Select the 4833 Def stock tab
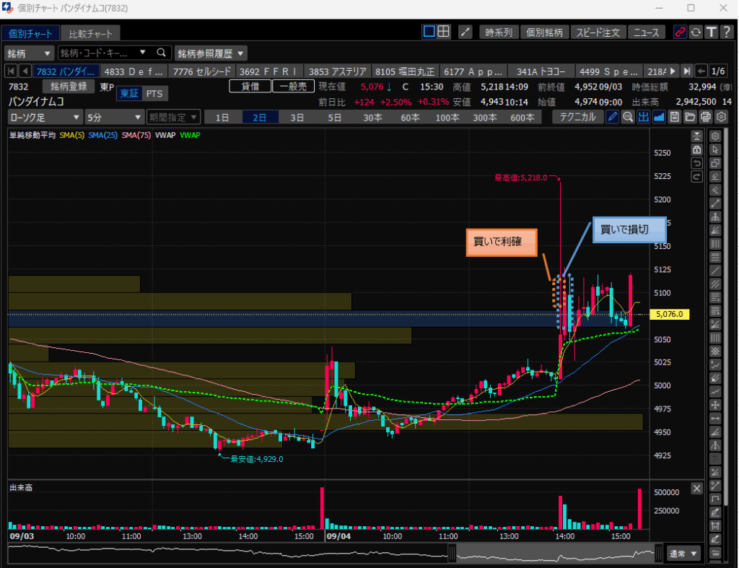This screenshot has width=739, height=568. pos(135,71)
